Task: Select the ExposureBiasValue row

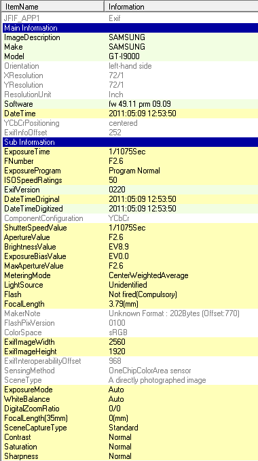Action: pyautogui.click(x=130, y=256)
